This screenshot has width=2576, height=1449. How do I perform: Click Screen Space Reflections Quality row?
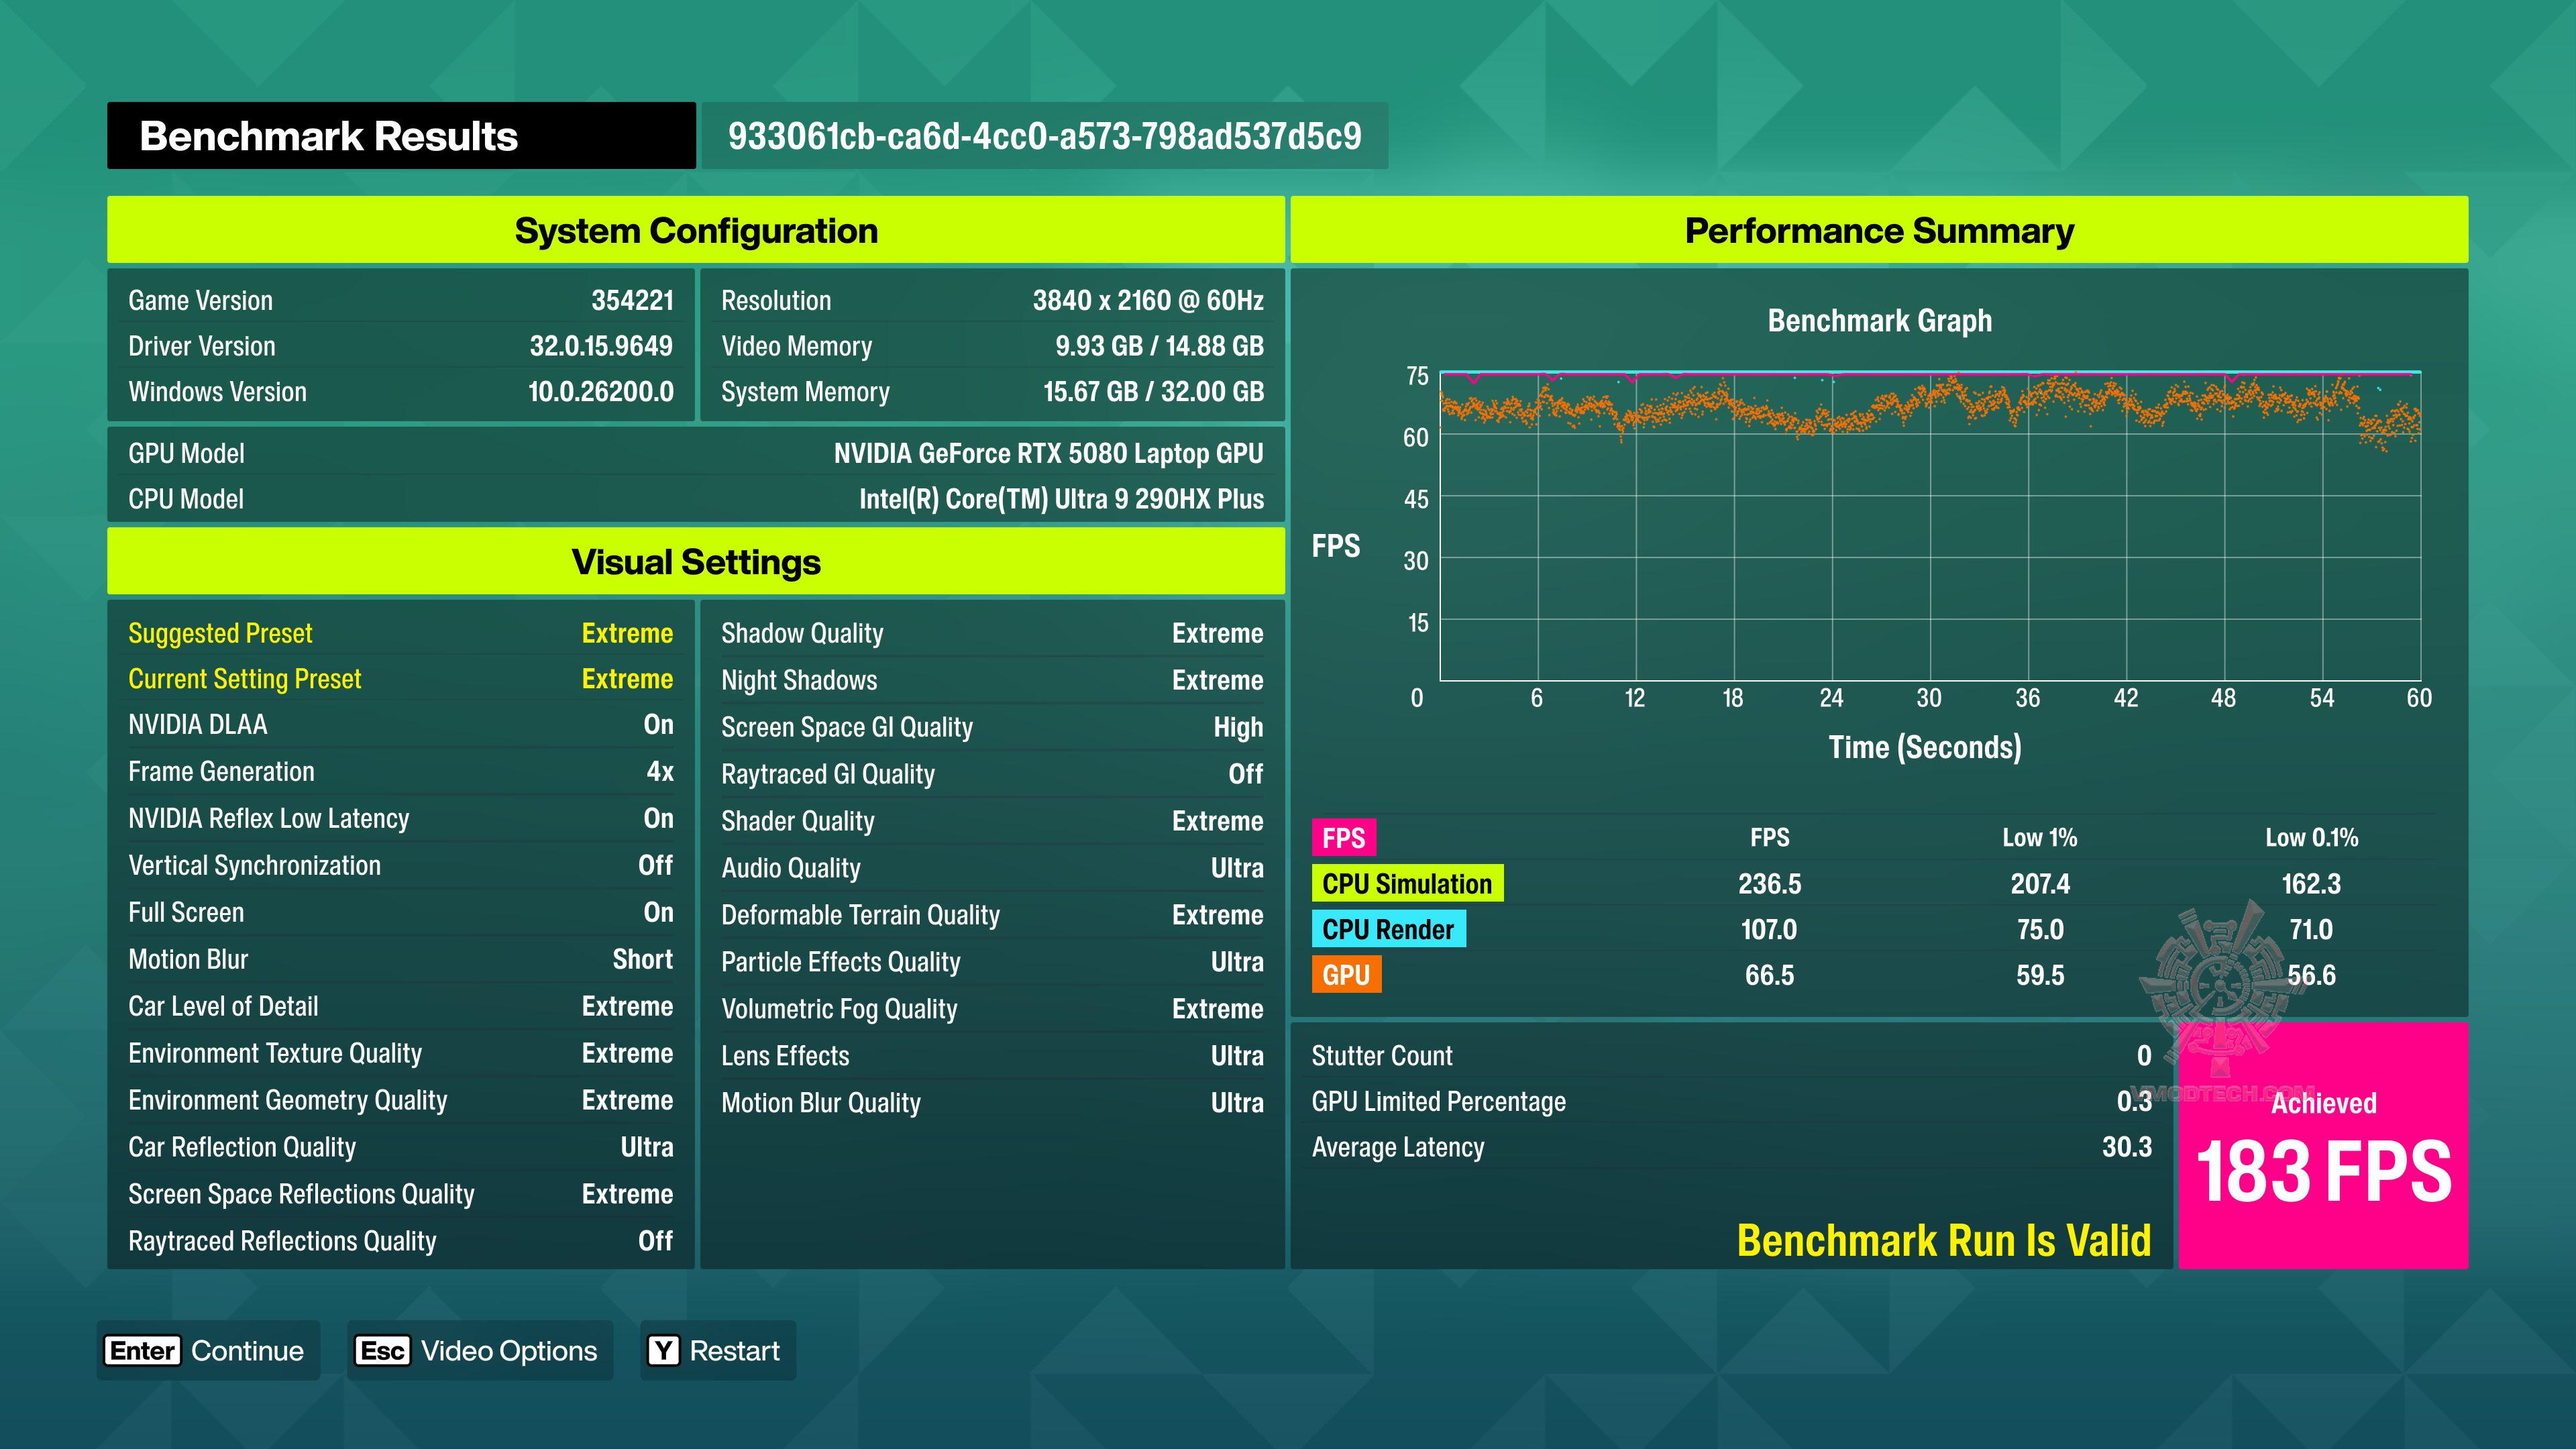[400, 1195]
